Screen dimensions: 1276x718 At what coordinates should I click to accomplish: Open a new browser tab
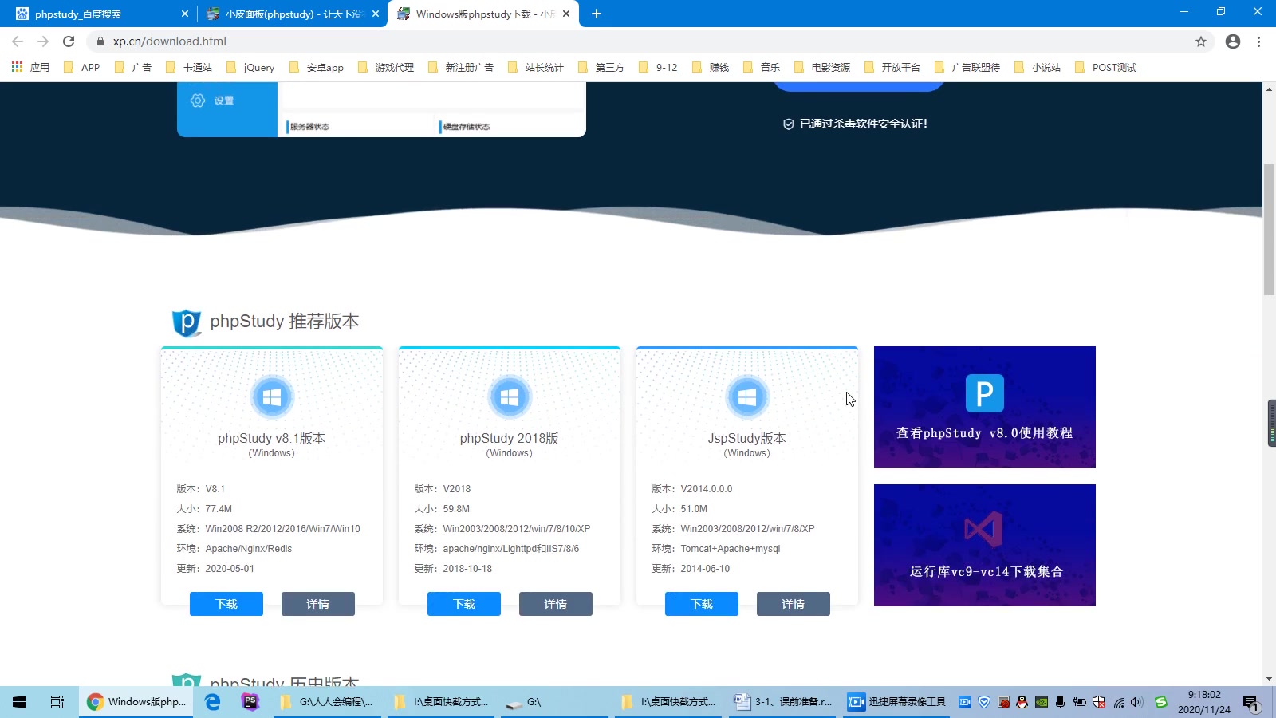coord(597,14)
